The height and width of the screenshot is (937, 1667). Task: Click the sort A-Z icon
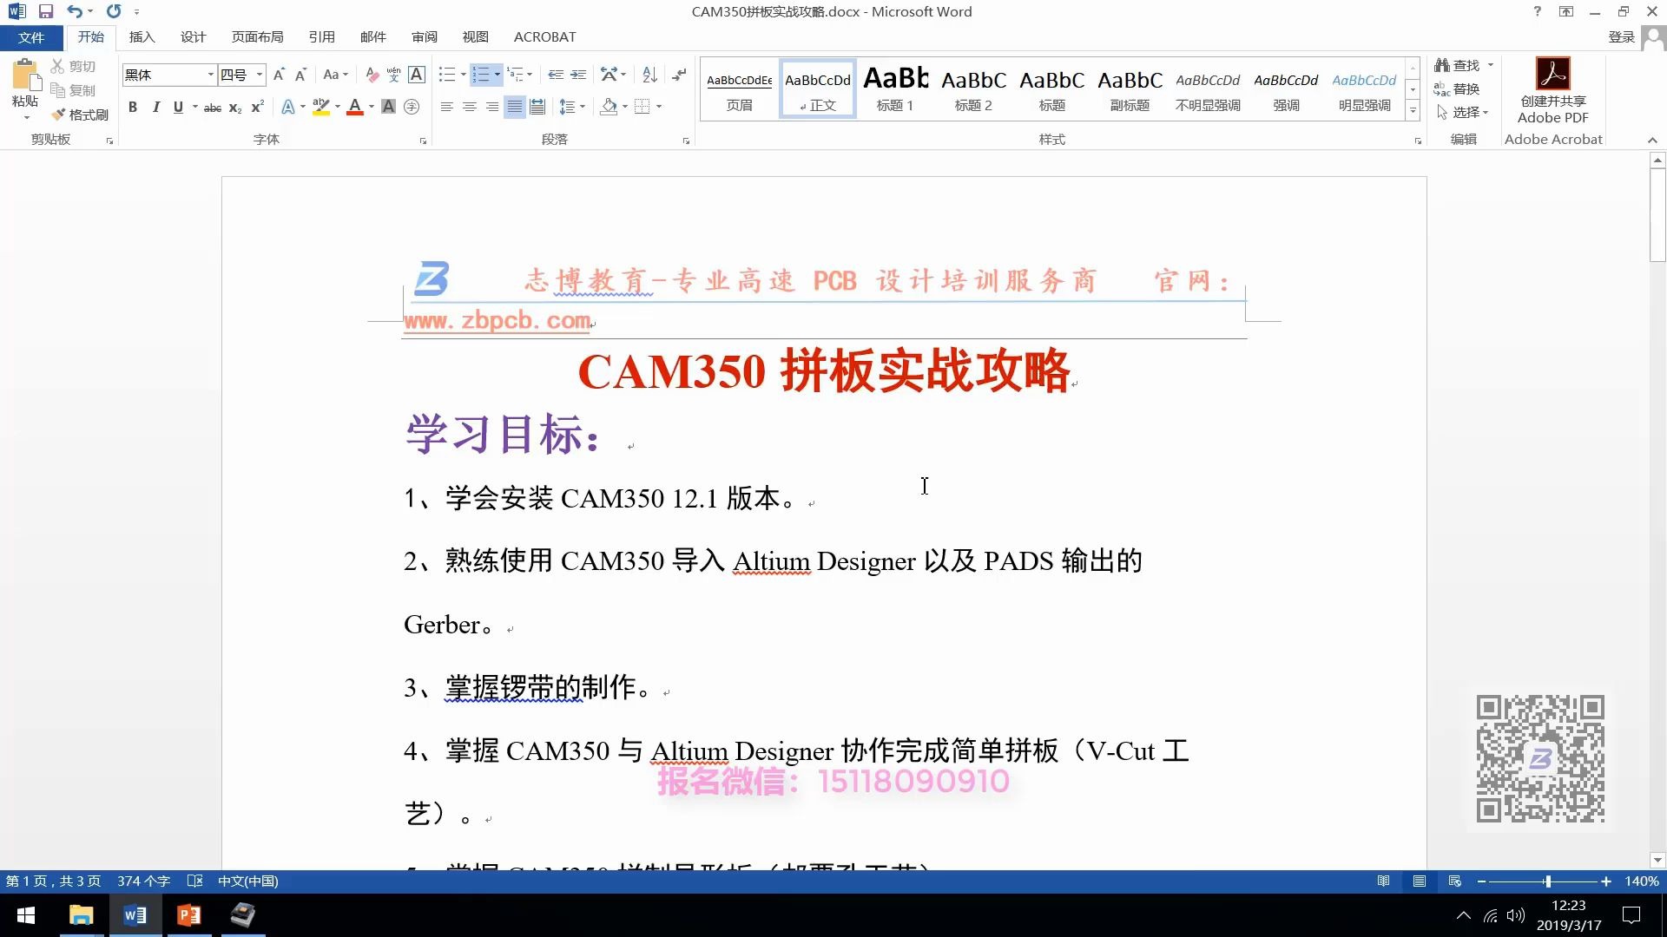pos(649,75)
